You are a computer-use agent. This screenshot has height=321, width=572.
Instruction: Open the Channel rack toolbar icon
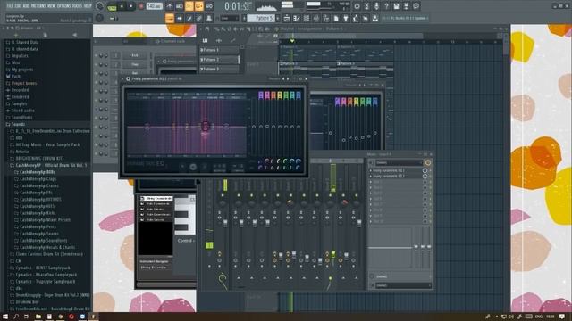tap(307, 18)
